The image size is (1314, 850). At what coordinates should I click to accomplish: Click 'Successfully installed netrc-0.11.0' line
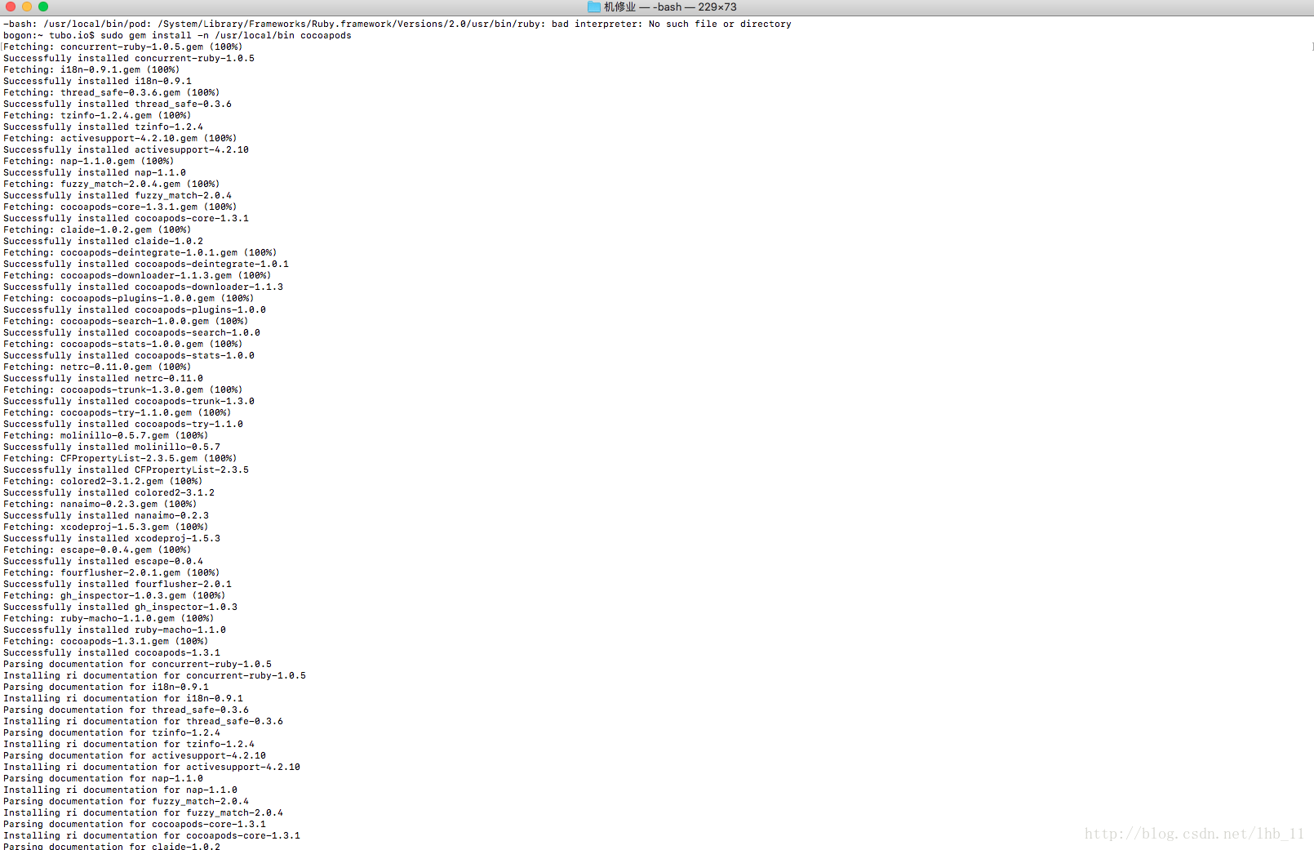pos(103,378)
